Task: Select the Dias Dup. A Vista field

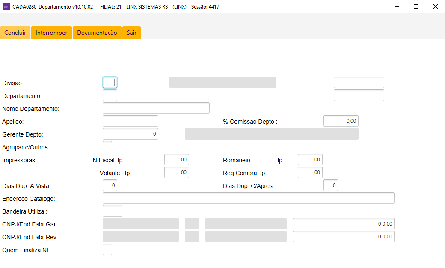Action: coord(110,185)
